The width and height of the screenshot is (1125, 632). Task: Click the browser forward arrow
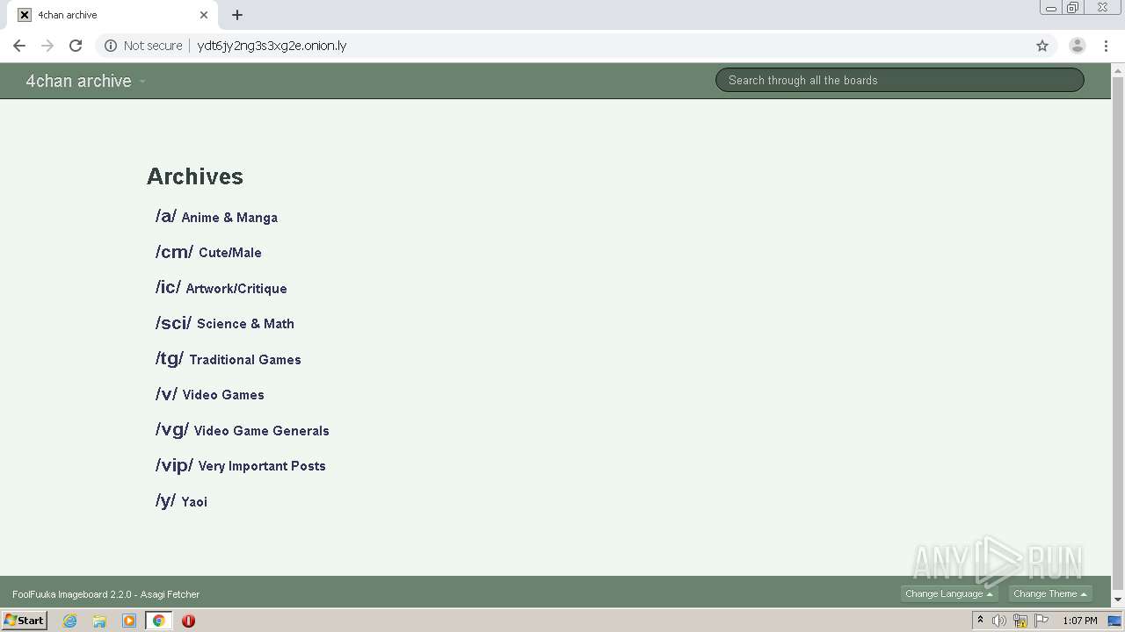[x=47, y=46]
